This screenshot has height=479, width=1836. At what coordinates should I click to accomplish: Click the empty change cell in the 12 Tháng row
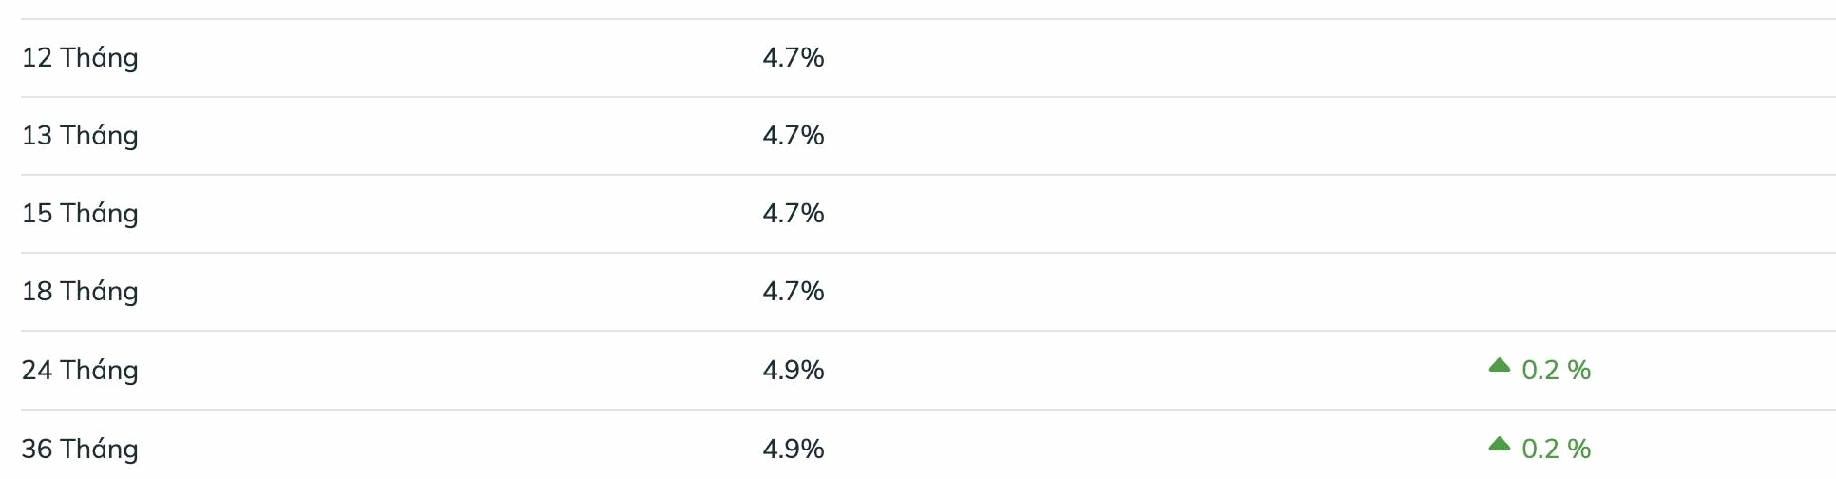coord(1540,58)
